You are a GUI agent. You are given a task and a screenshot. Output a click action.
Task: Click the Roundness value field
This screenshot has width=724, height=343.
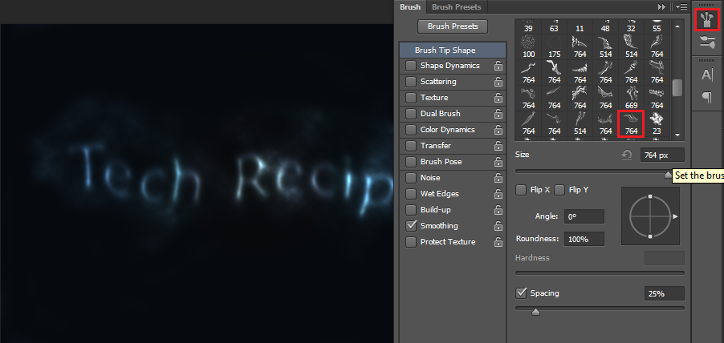click(x=584, y=240)
